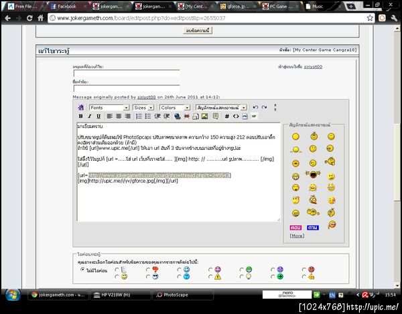Image resolution: width=402 pixels, height=314 pixels.
Task: Increase indent of the selected text
Action: tap(166, 116)
